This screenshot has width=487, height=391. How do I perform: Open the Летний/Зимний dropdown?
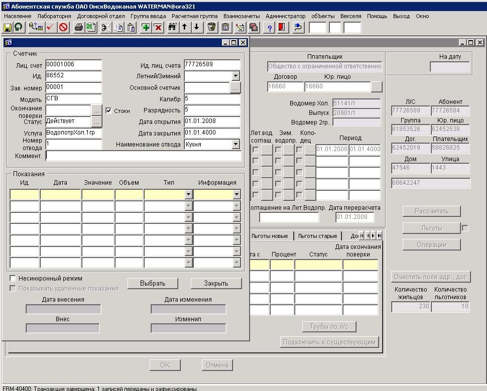[x=235, y=76]
